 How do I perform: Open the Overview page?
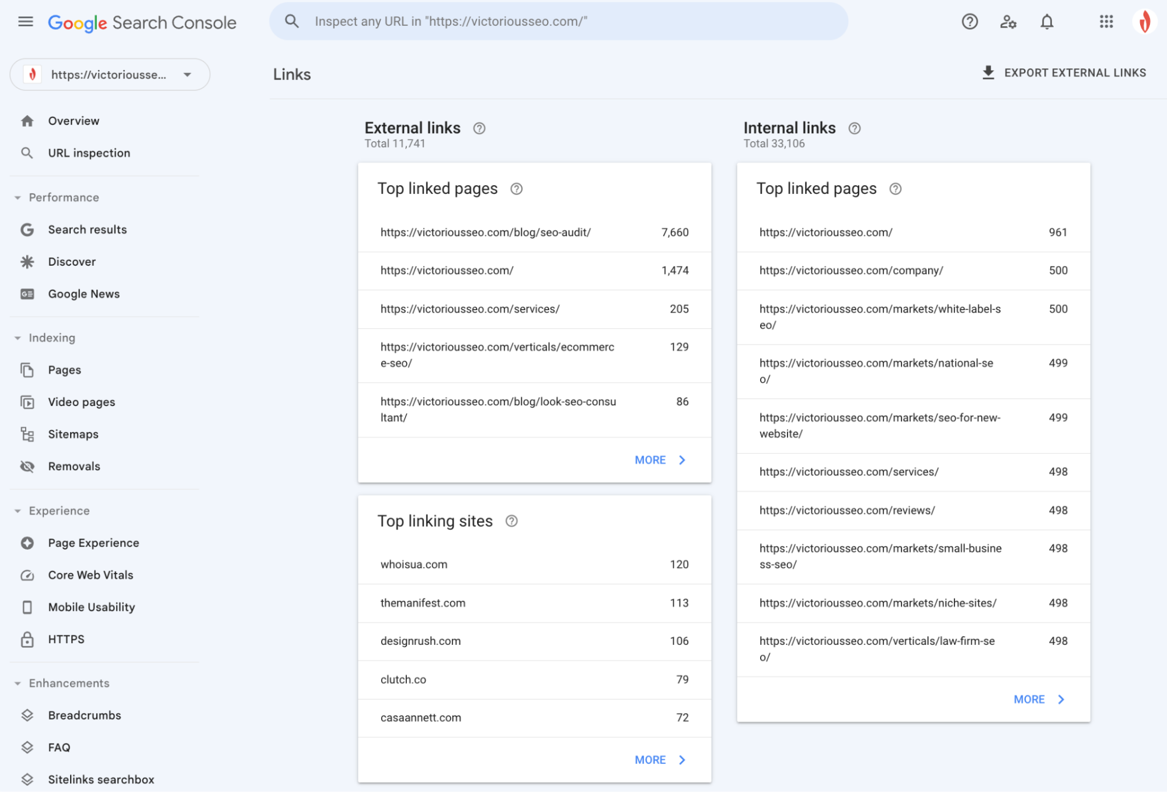[x=74, y=120]
